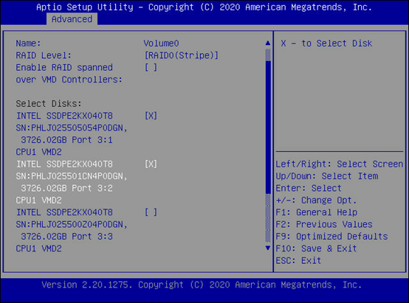Select third INTEL SSDPE2KX040T8 disk entry

pos(64,212)
